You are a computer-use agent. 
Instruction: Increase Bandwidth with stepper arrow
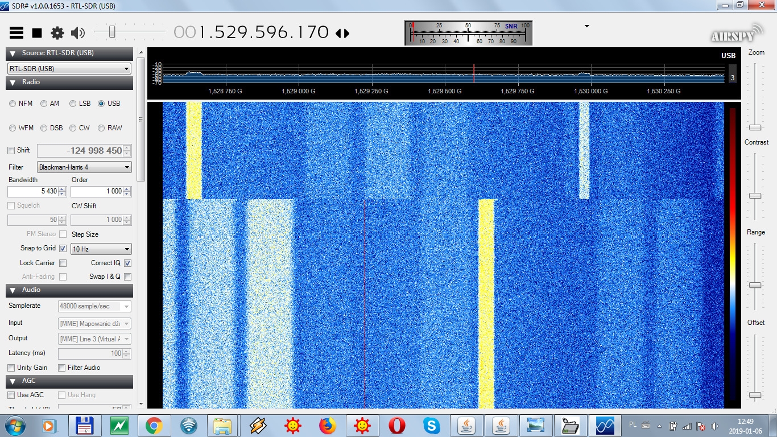pos(63,189)
